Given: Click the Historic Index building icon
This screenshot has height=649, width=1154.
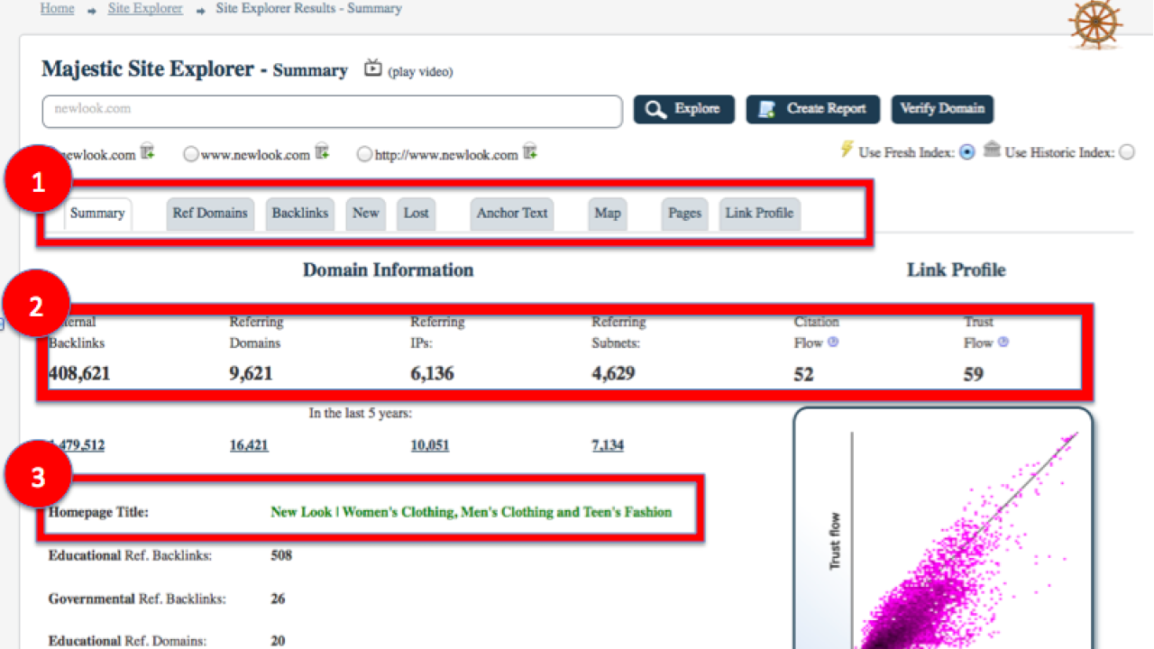Looking at the screenshot, I should pyautogui.click(x=992, y=151).
